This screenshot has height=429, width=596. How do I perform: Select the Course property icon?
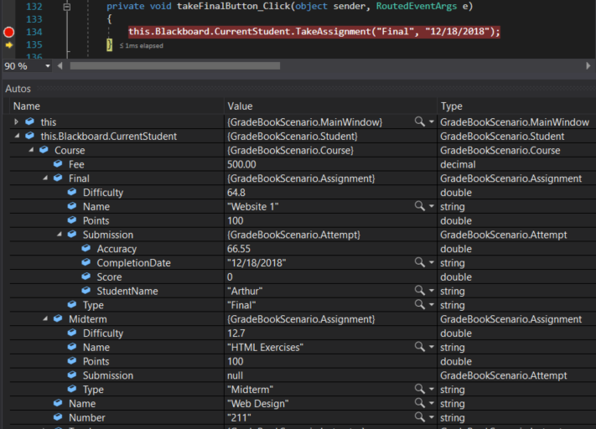click(x=44, y=150)
